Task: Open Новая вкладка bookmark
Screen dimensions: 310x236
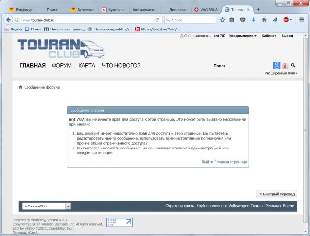Action: (110, 29)
